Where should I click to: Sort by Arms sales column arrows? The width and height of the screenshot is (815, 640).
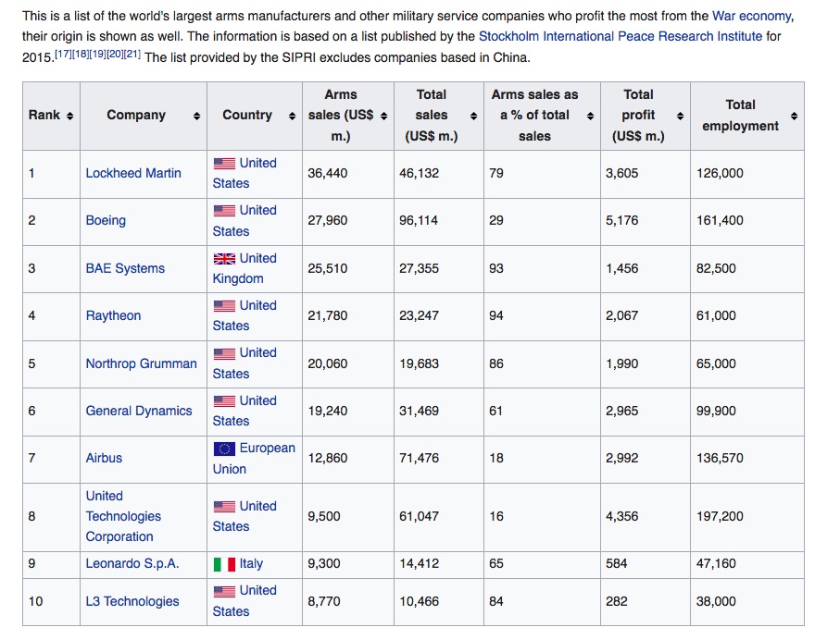click(383, 116)
